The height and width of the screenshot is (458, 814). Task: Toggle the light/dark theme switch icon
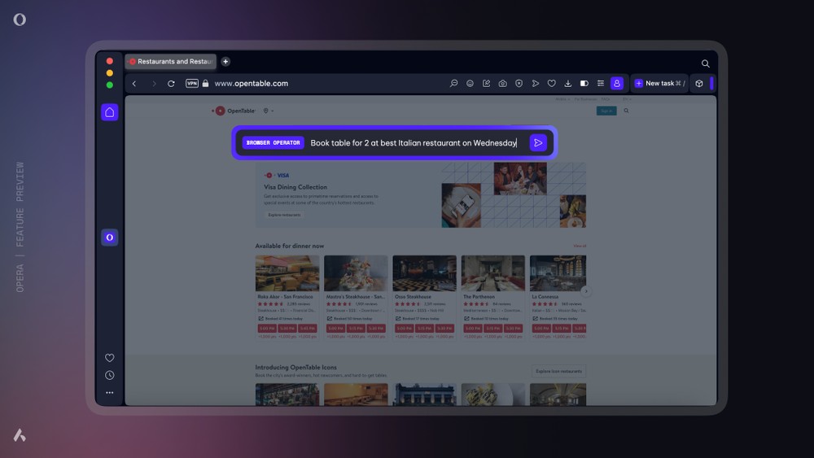pyautogui.click(x=584, y=84)
